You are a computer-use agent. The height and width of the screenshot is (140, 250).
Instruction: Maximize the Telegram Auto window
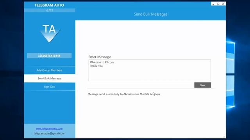[x=218, y=3]
